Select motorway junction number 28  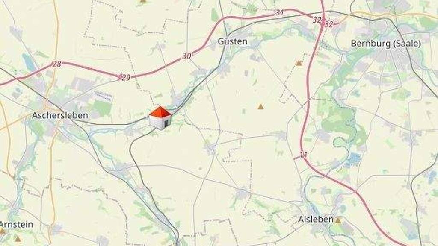click(x=57, y=64)
